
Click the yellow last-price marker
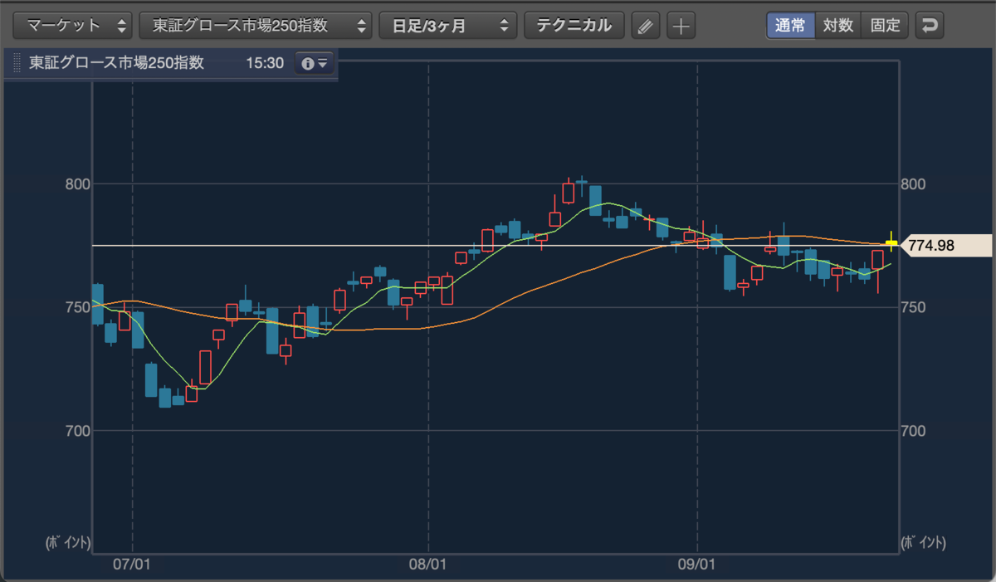click(x=891, y=242)
